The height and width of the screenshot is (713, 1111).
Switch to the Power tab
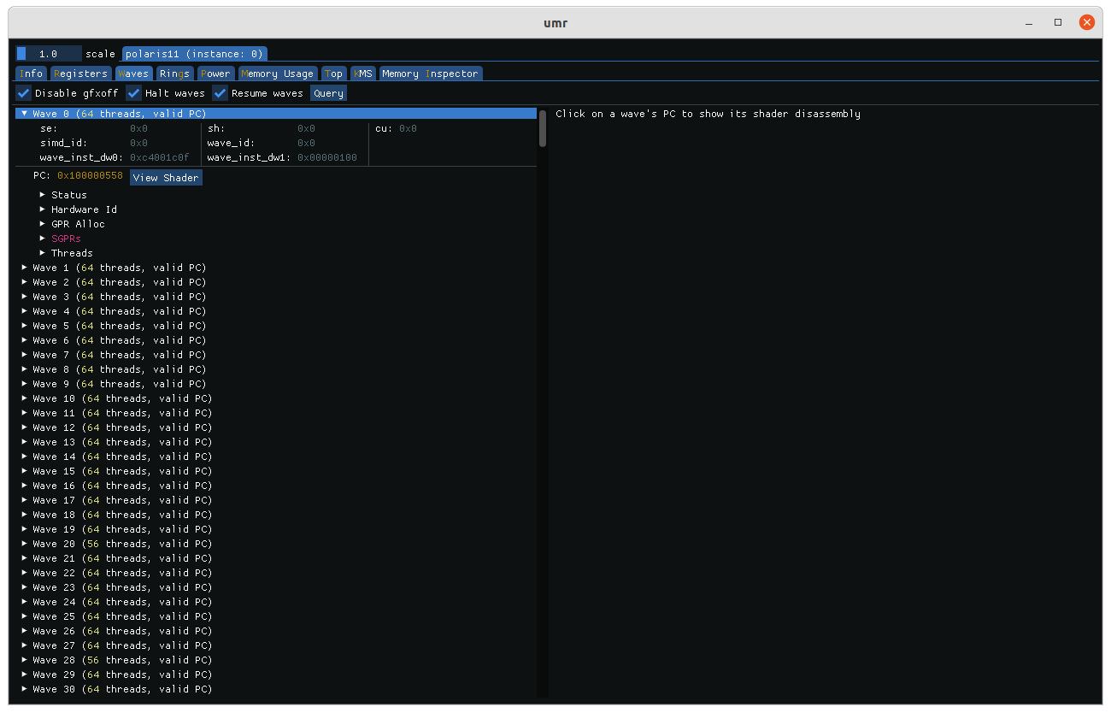[x=215, y=74]
